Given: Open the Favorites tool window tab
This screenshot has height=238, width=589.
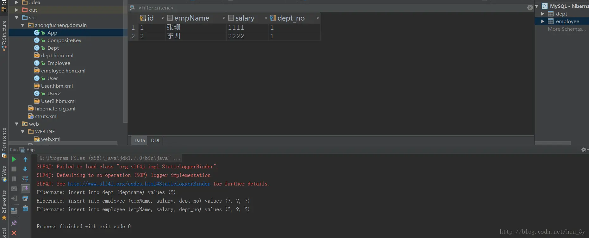Looking at the screenshot, I should [4, 205].
